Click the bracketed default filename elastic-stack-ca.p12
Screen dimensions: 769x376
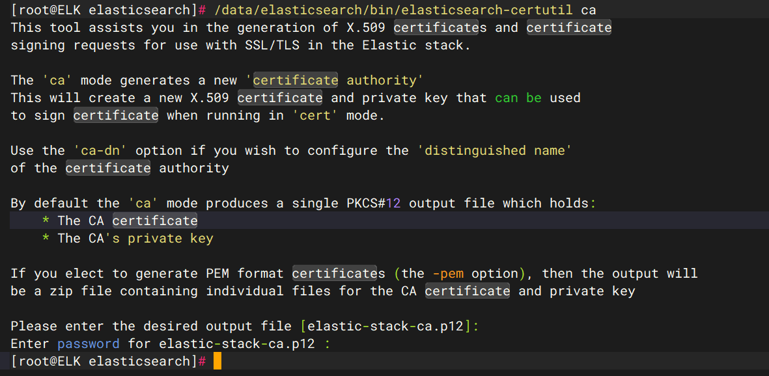[x=385, y=326]
